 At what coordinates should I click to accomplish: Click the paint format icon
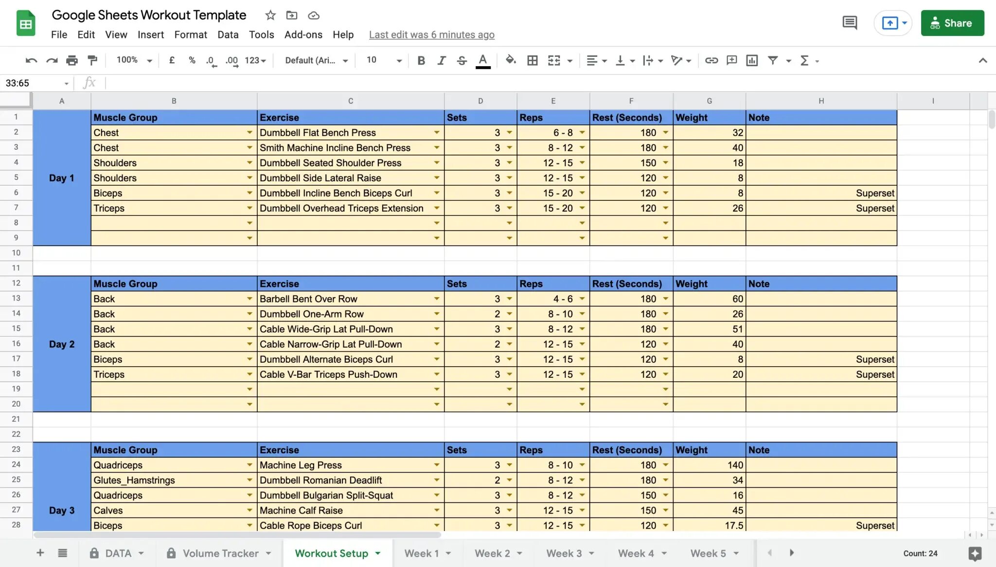tap(92, 60)
